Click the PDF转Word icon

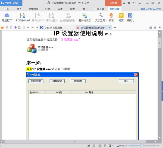tap(23, 15)
